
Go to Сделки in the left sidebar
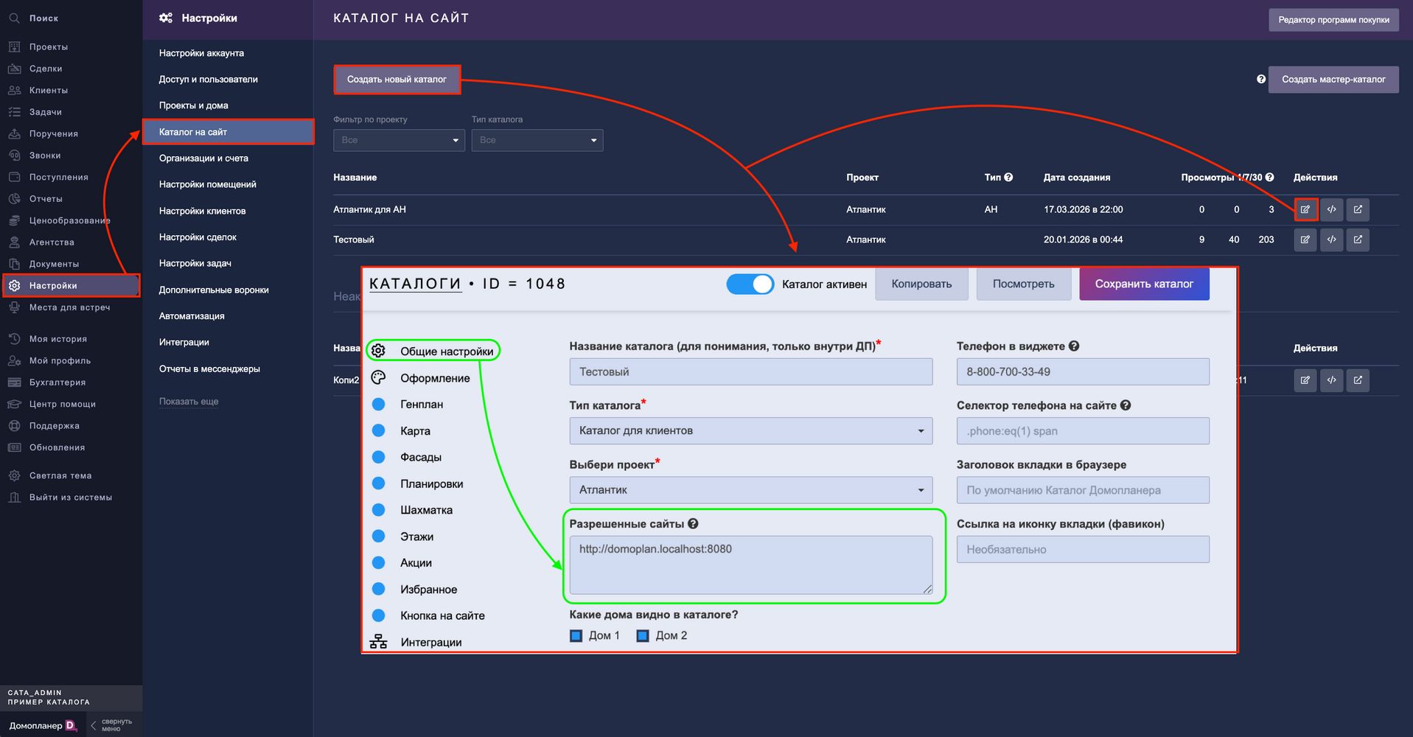point(46,69)
